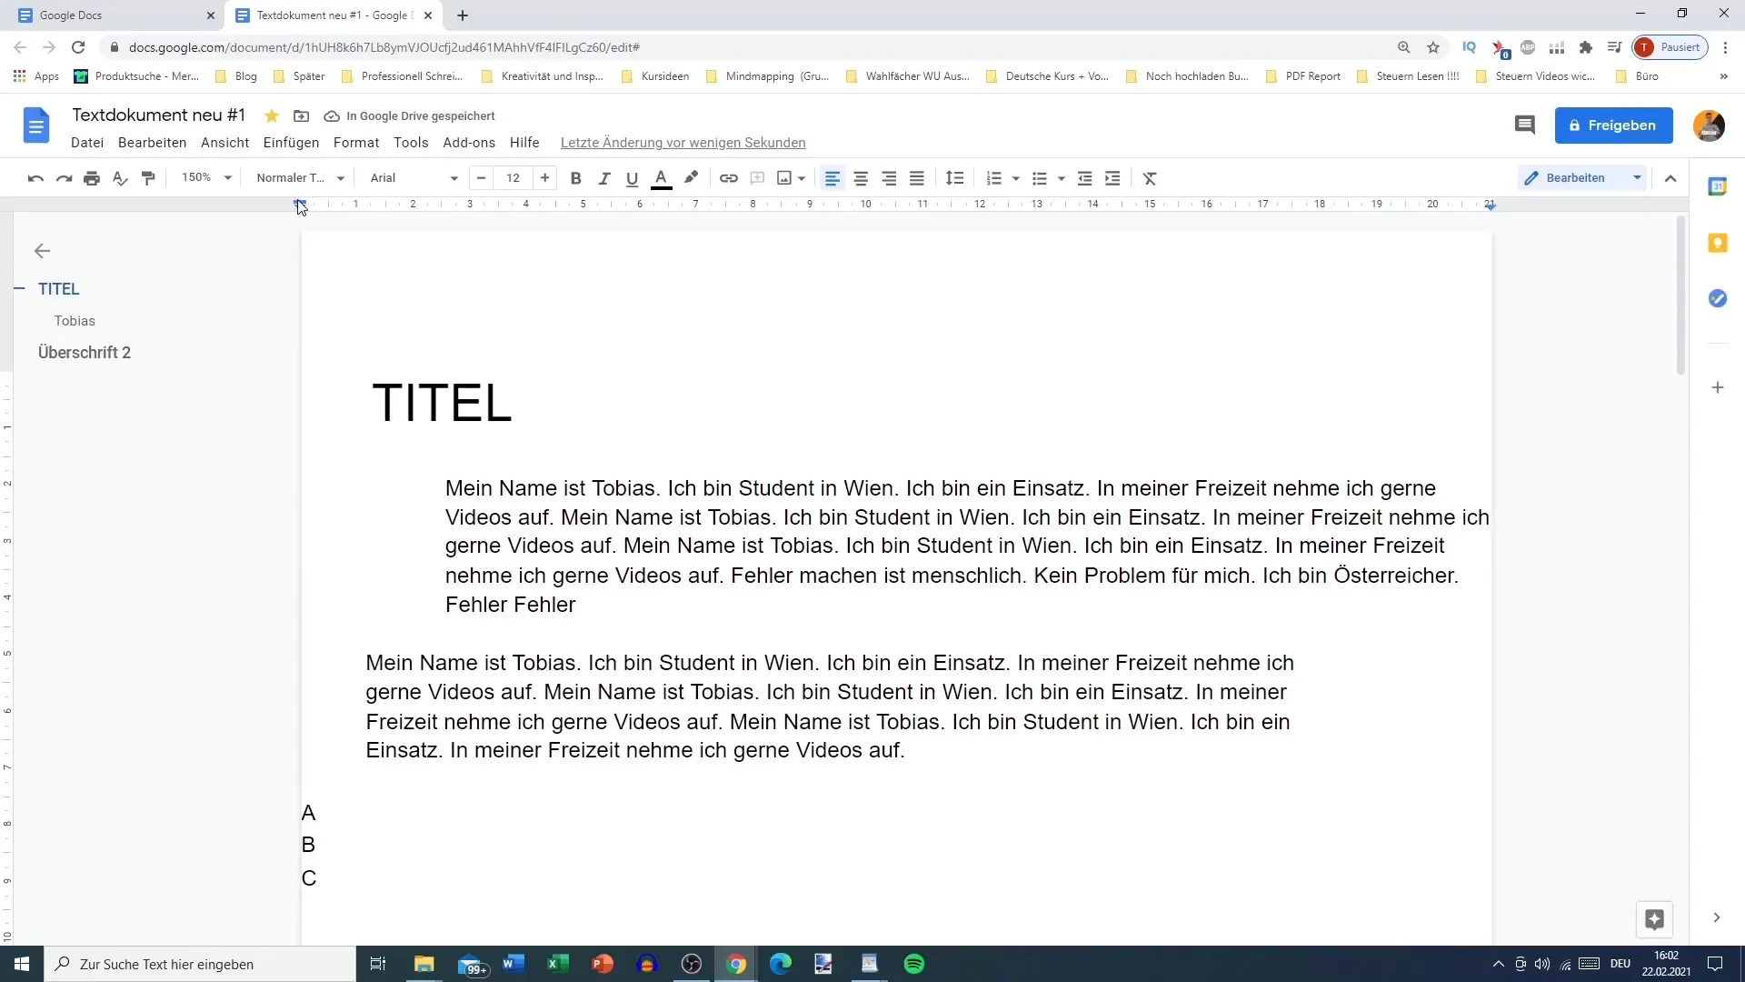Toggle bold formatting on selected text

click(575, 177)
